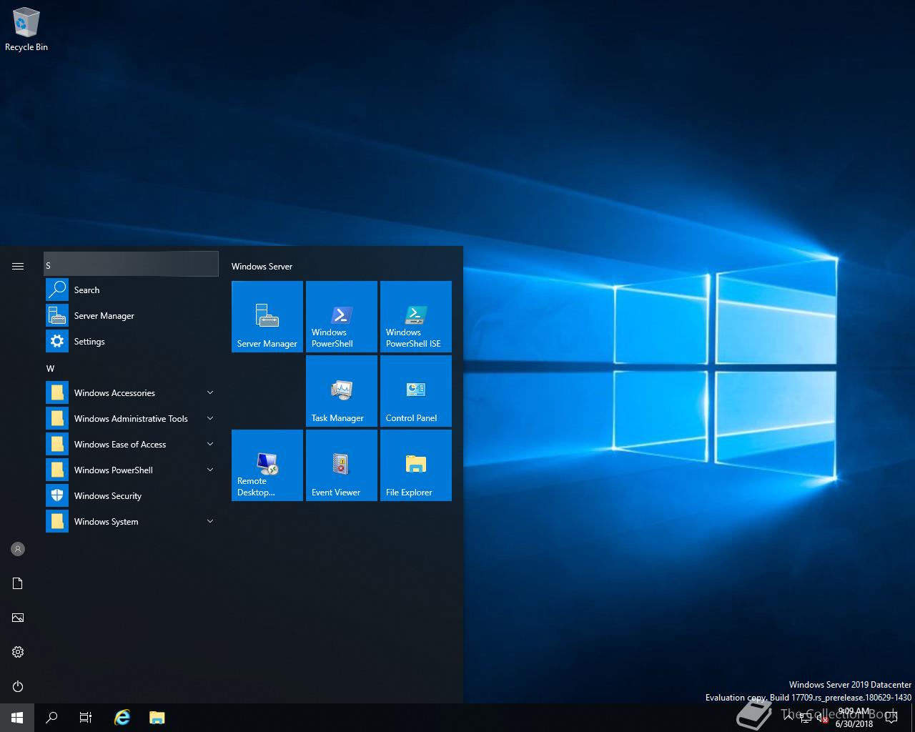Open Windows Security from the app list
Viewport: 915px width, 732px height.
[132, 495]
